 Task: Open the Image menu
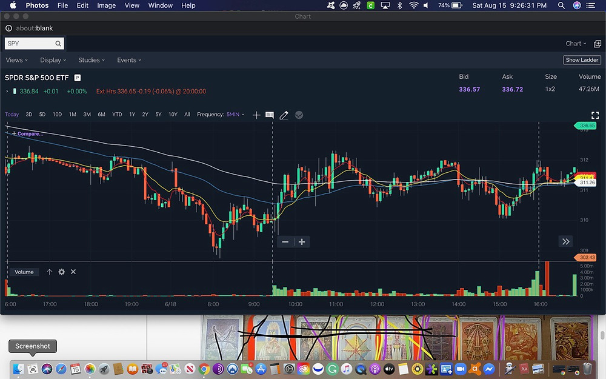coord(106,5)
